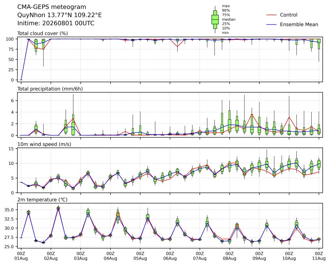Image resolution: width=330 pixels, height=265 pixels.
Task: Click the '32.5' tick on temperature axis
Action: point(9,219)
